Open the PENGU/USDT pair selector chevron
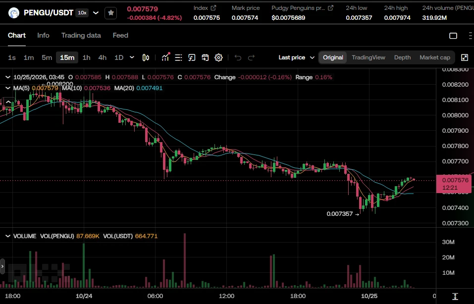The width and height of the screenshot is (474, 304). 96,13
